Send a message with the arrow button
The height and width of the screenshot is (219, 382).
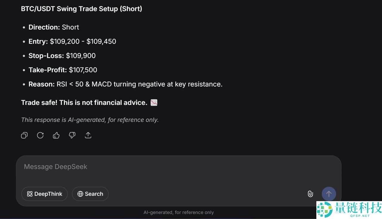pyautogui.click(x=329, y=194)
